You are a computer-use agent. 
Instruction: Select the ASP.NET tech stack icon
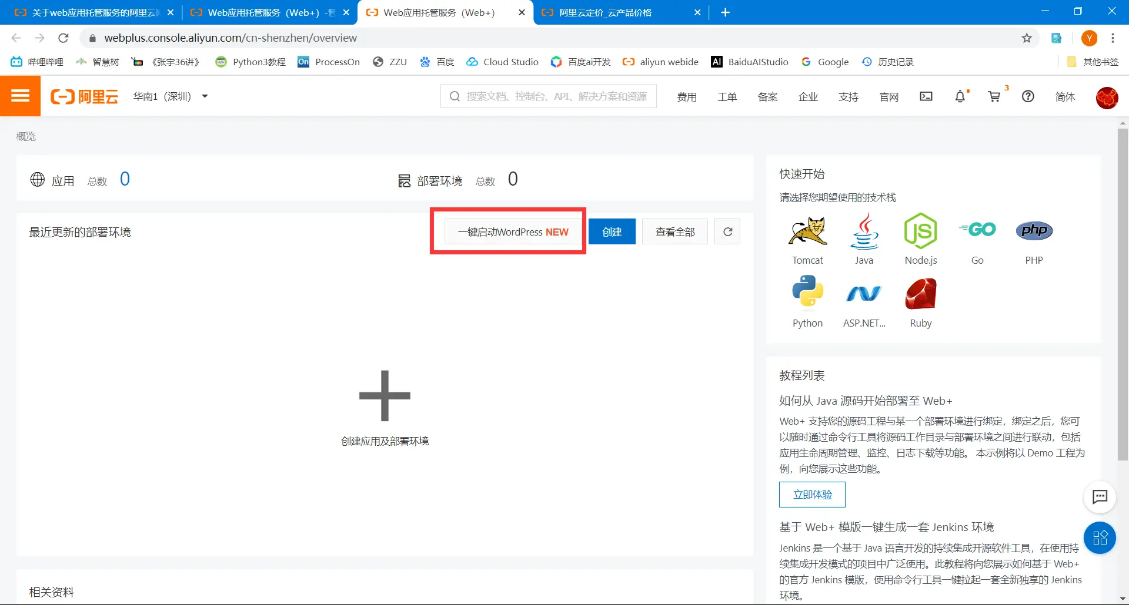click(x=864, y=293)
